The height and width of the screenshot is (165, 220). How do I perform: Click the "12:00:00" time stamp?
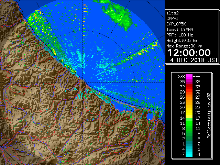click(x=189, y=53)
